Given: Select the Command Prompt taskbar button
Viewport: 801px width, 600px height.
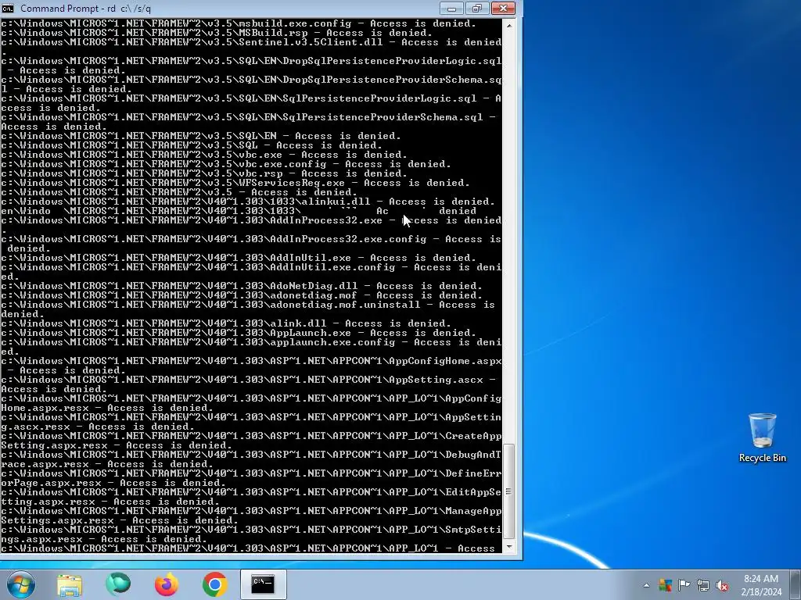Looking at the screenshot, I should (263, 584).
